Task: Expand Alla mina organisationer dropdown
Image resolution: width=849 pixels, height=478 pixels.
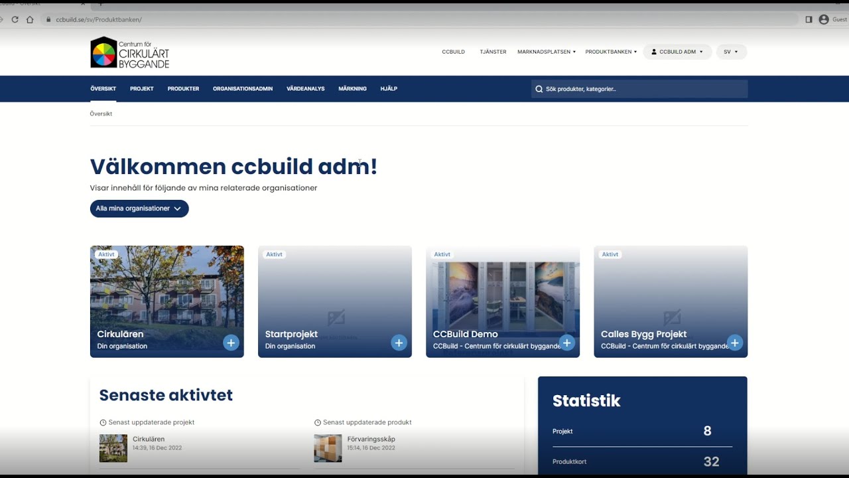Action: [x=139, y=208]
